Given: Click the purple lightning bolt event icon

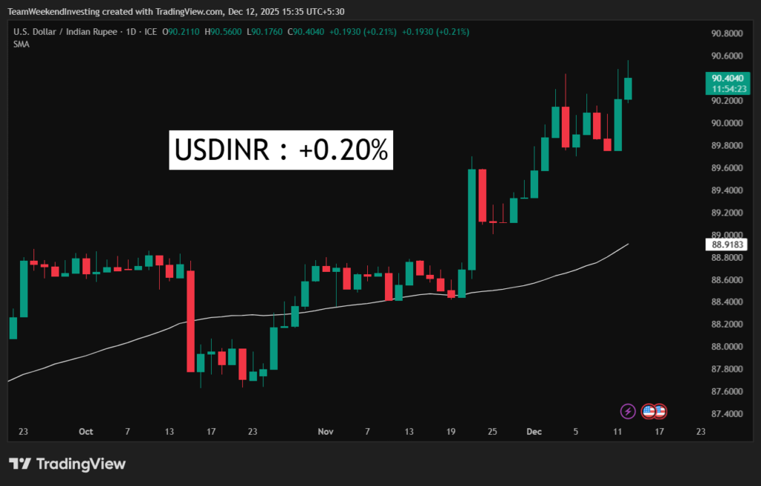Looking at the screenshot, I should (x=628, y=410).
